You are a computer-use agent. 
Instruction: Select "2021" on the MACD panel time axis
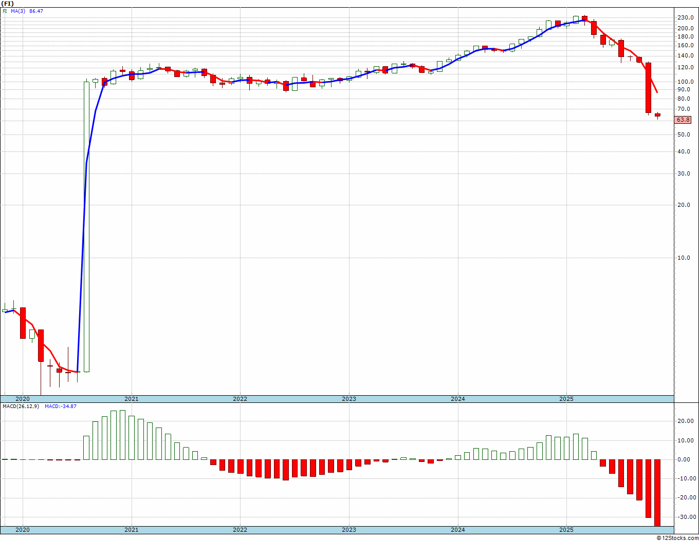tap(132, 530)
